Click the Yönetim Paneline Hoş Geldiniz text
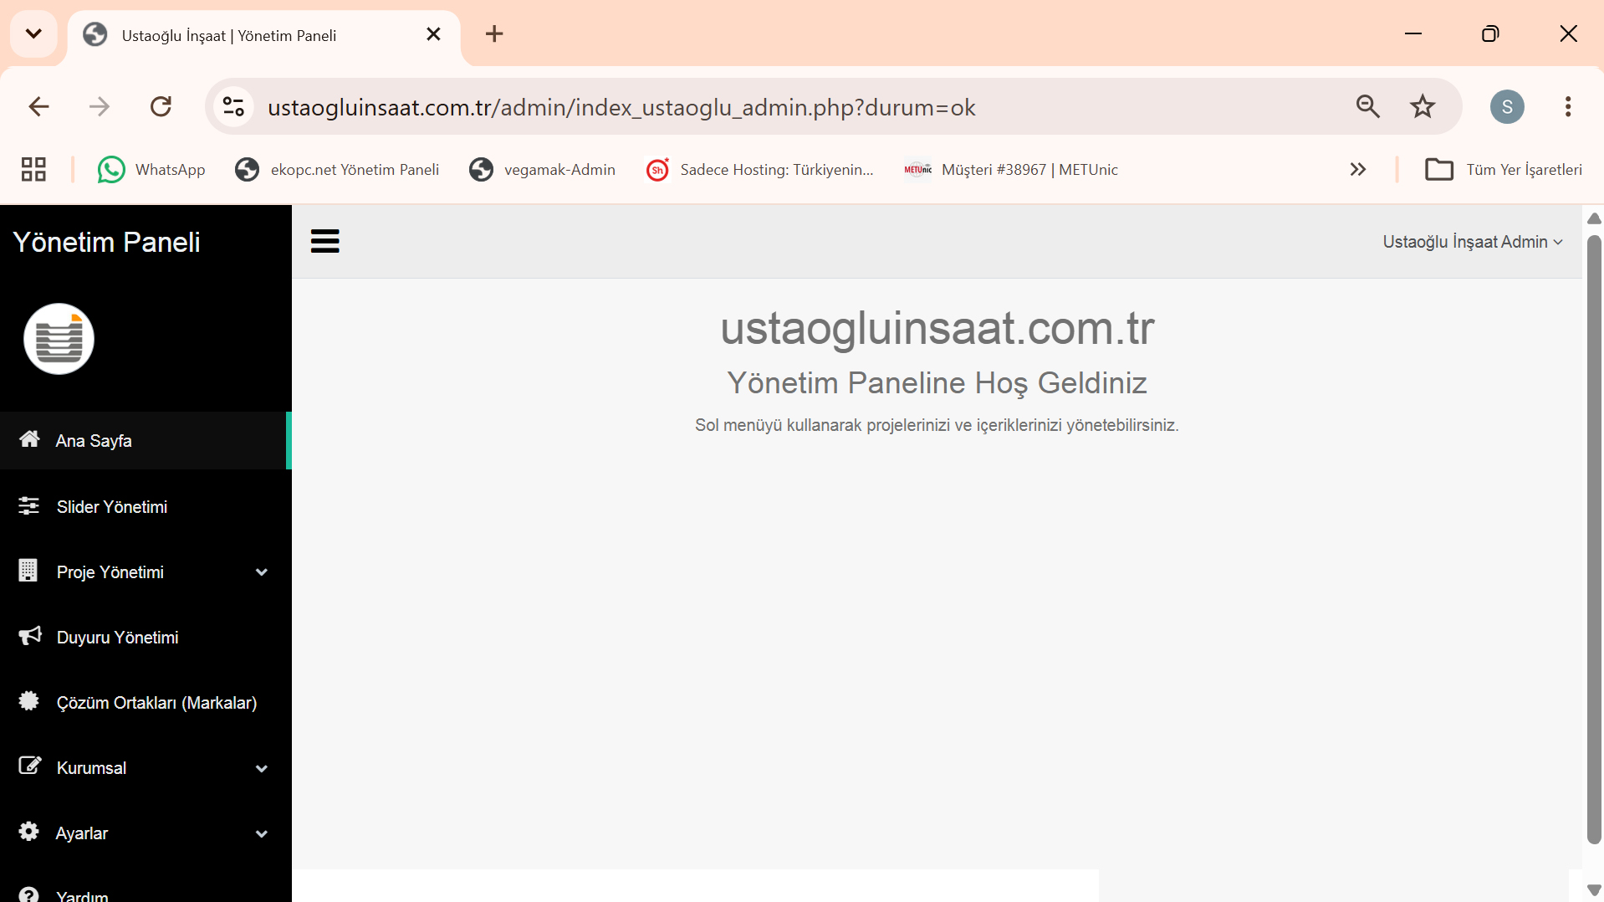 click(x=937, y=382)
